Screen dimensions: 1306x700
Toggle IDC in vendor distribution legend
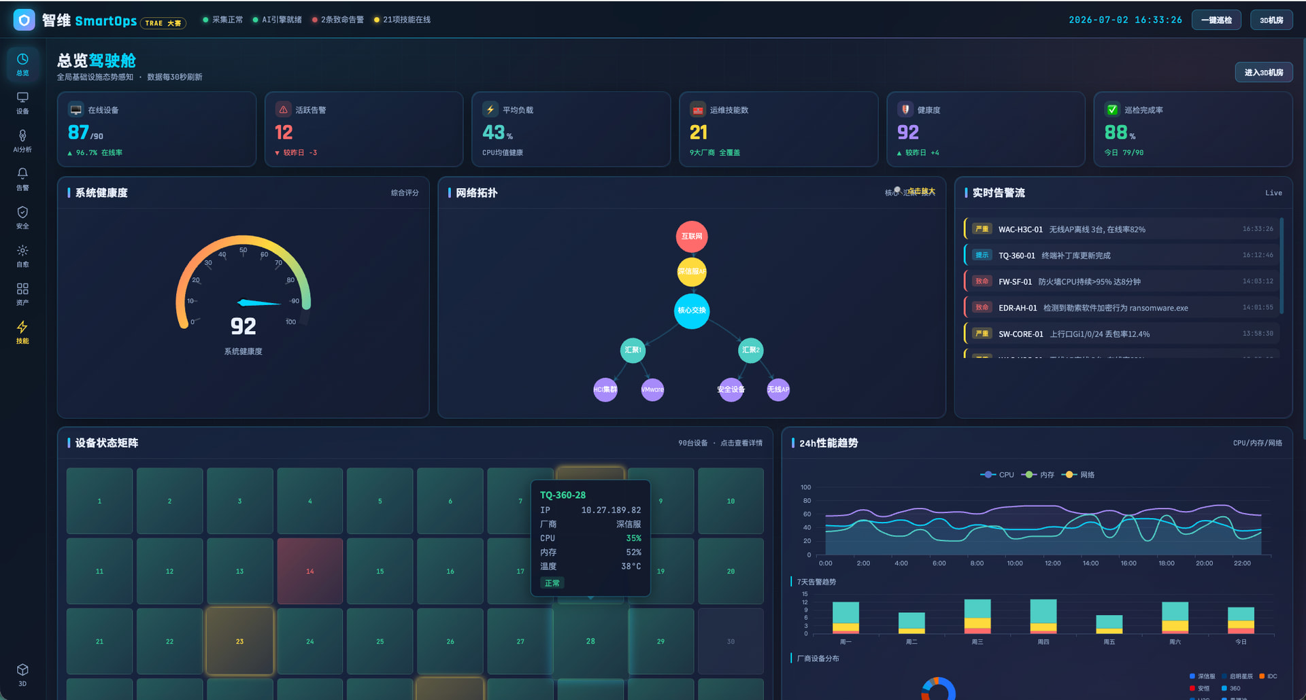1269,676
